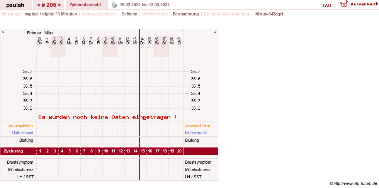Open the FAQ page
Screen dimensions: 379x188
327,5
